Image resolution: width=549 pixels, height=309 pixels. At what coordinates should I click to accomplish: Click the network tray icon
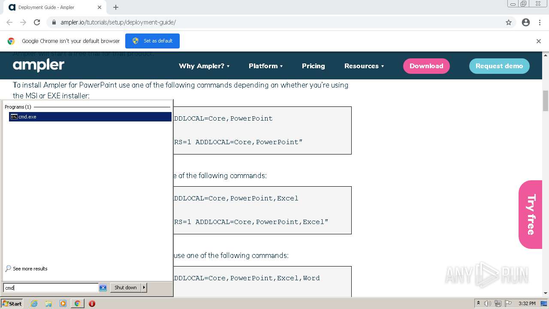[498, 303]
